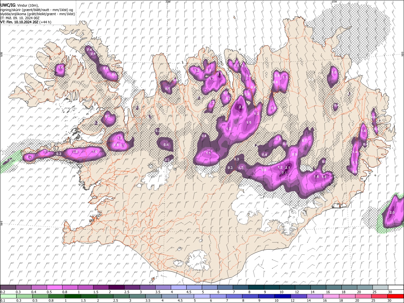Select the 'rigning/skúrir (grænt/blátt/rautt - mm/1klst)' legend line

click(x=37, y=9)
